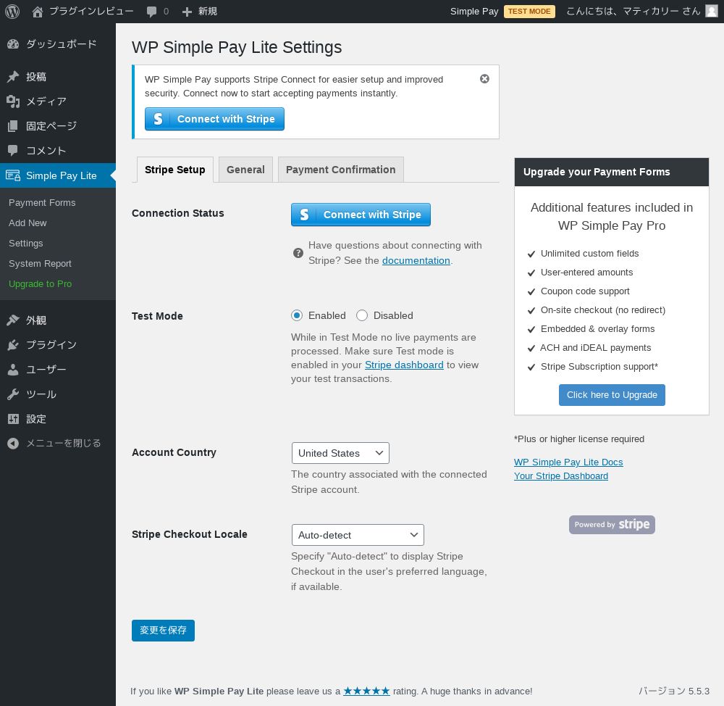Click the 新規 new content label
724x706 pixels.
(x=208, y=12)
